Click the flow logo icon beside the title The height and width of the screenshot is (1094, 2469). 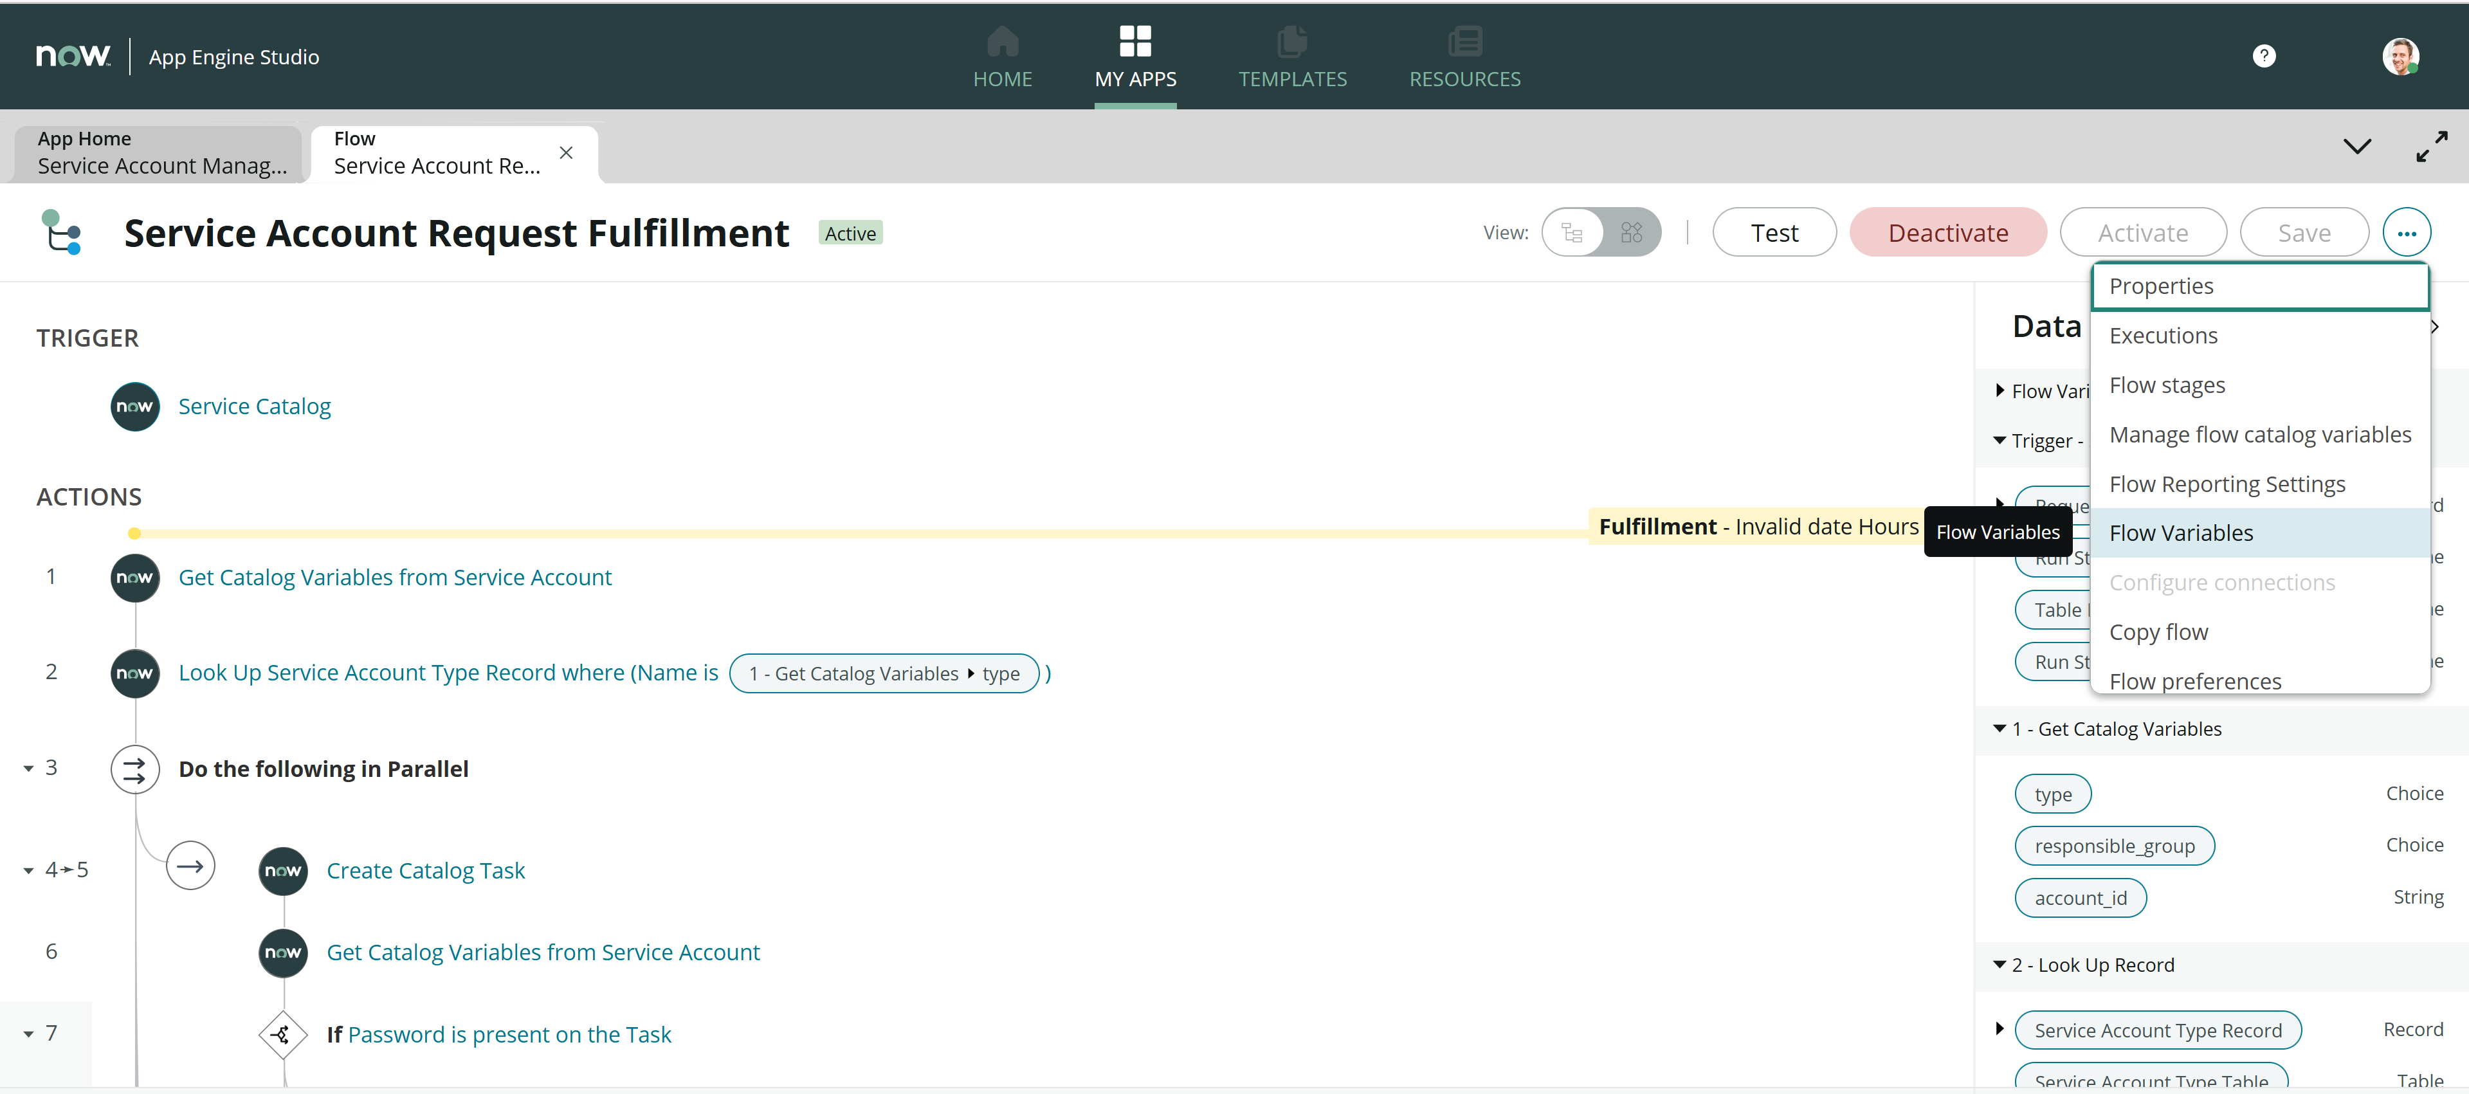61,232
